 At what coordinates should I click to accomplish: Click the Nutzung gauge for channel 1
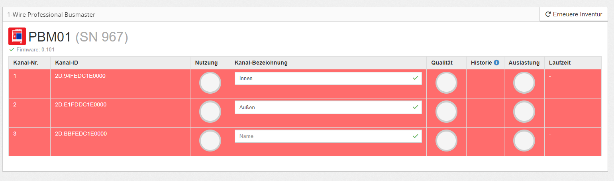pyautogui.click(x=210, y=83)
